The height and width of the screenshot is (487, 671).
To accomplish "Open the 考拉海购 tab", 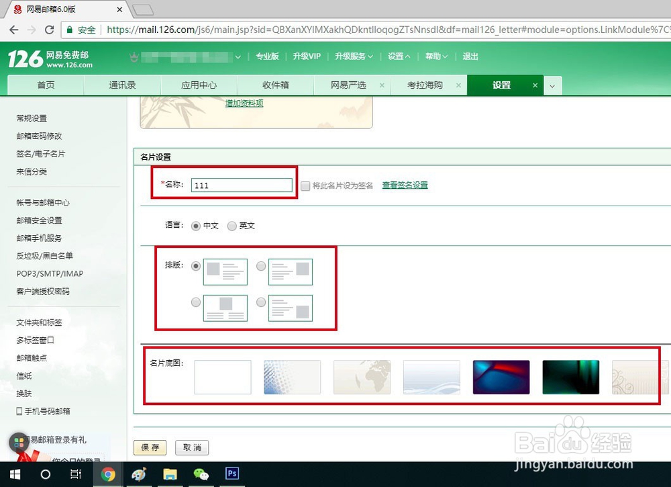I will click(x=425, y=85).
